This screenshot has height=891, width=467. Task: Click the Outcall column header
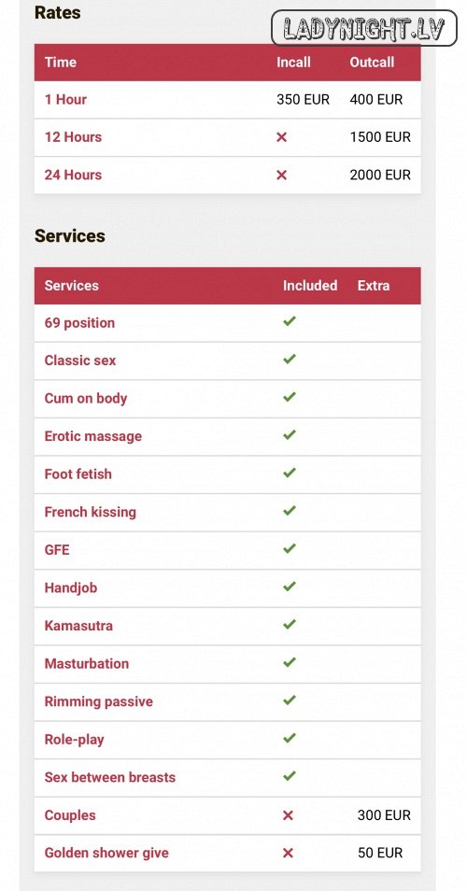(372, 62)
